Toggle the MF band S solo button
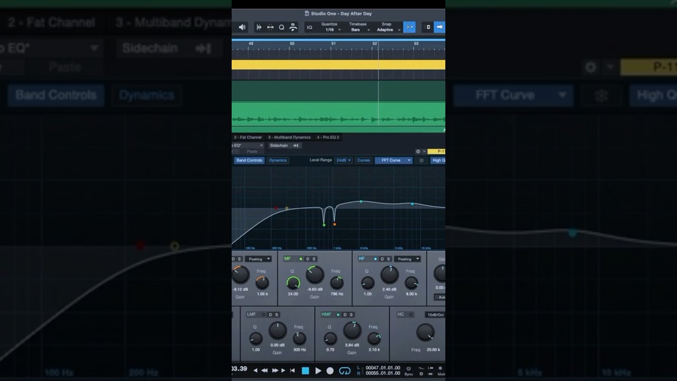The height and width of the screenshot is (381, 677). click(314, 259)
